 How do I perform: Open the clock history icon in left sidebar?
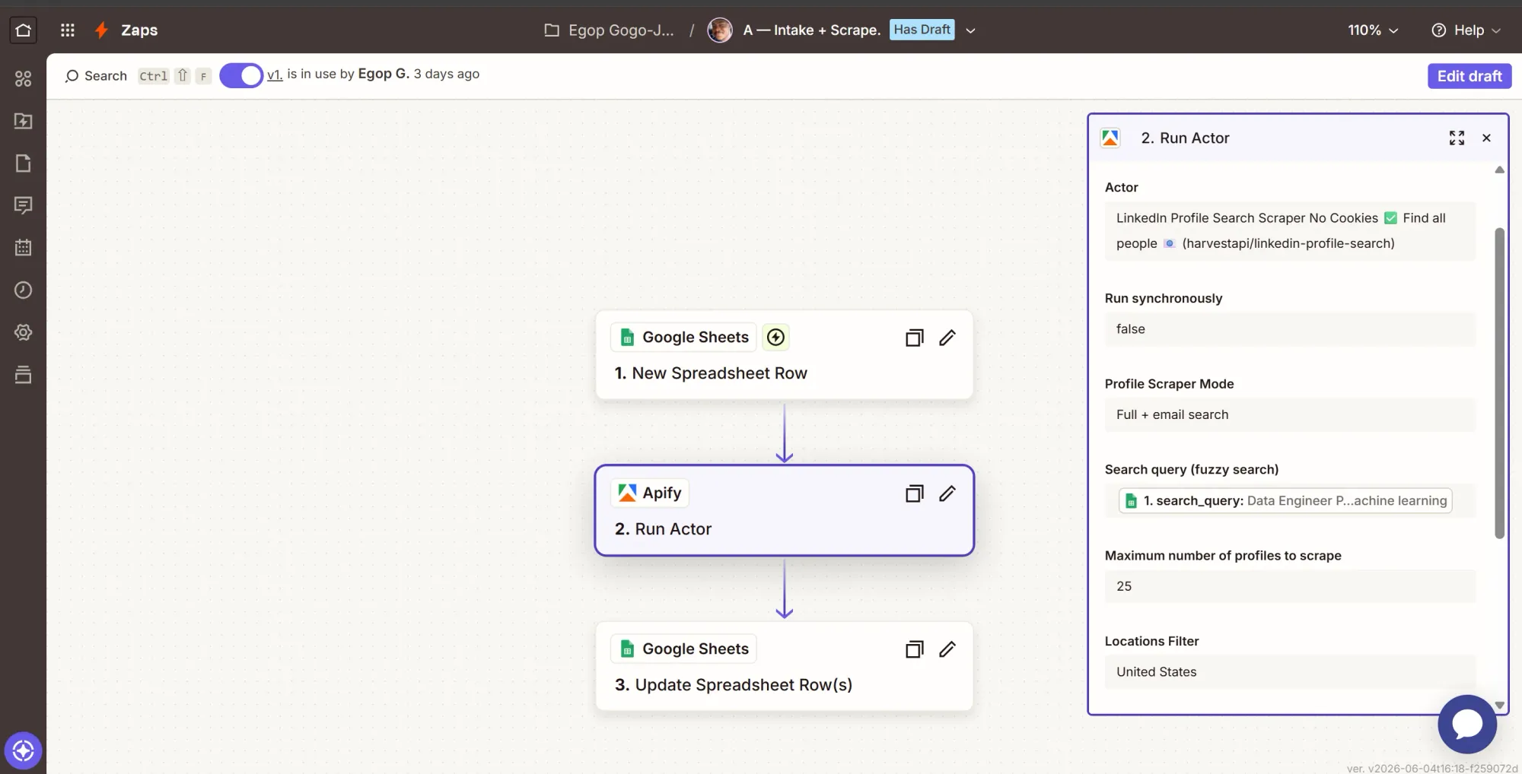tap(23, 290)
